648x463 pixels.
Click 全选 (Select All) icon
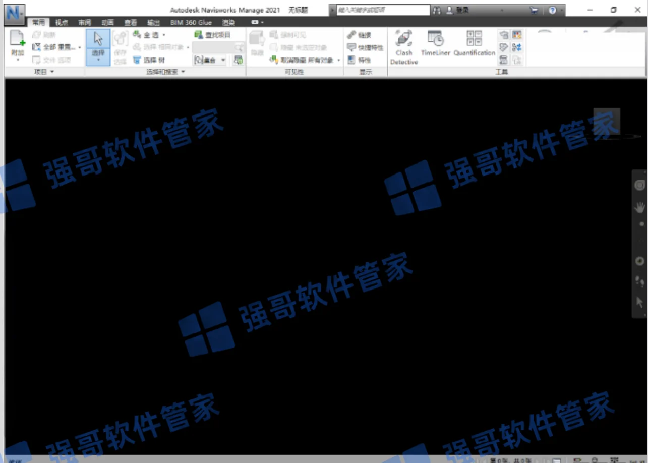pos(137,35)
